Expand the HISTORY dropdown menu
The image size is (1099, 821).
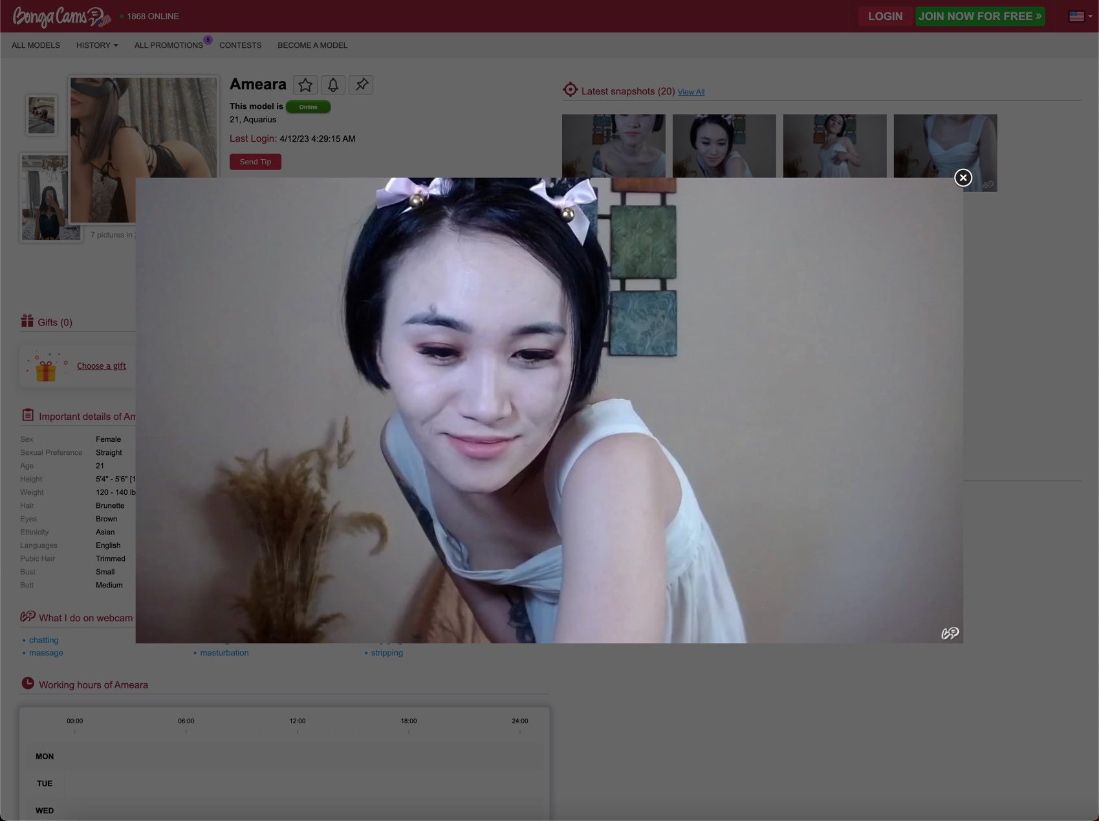[x=97, y=45]
